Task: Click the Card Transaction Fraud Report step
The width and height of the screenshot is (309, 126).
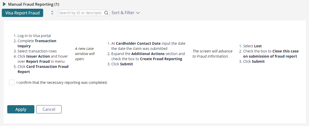Action: click(41, 69)
